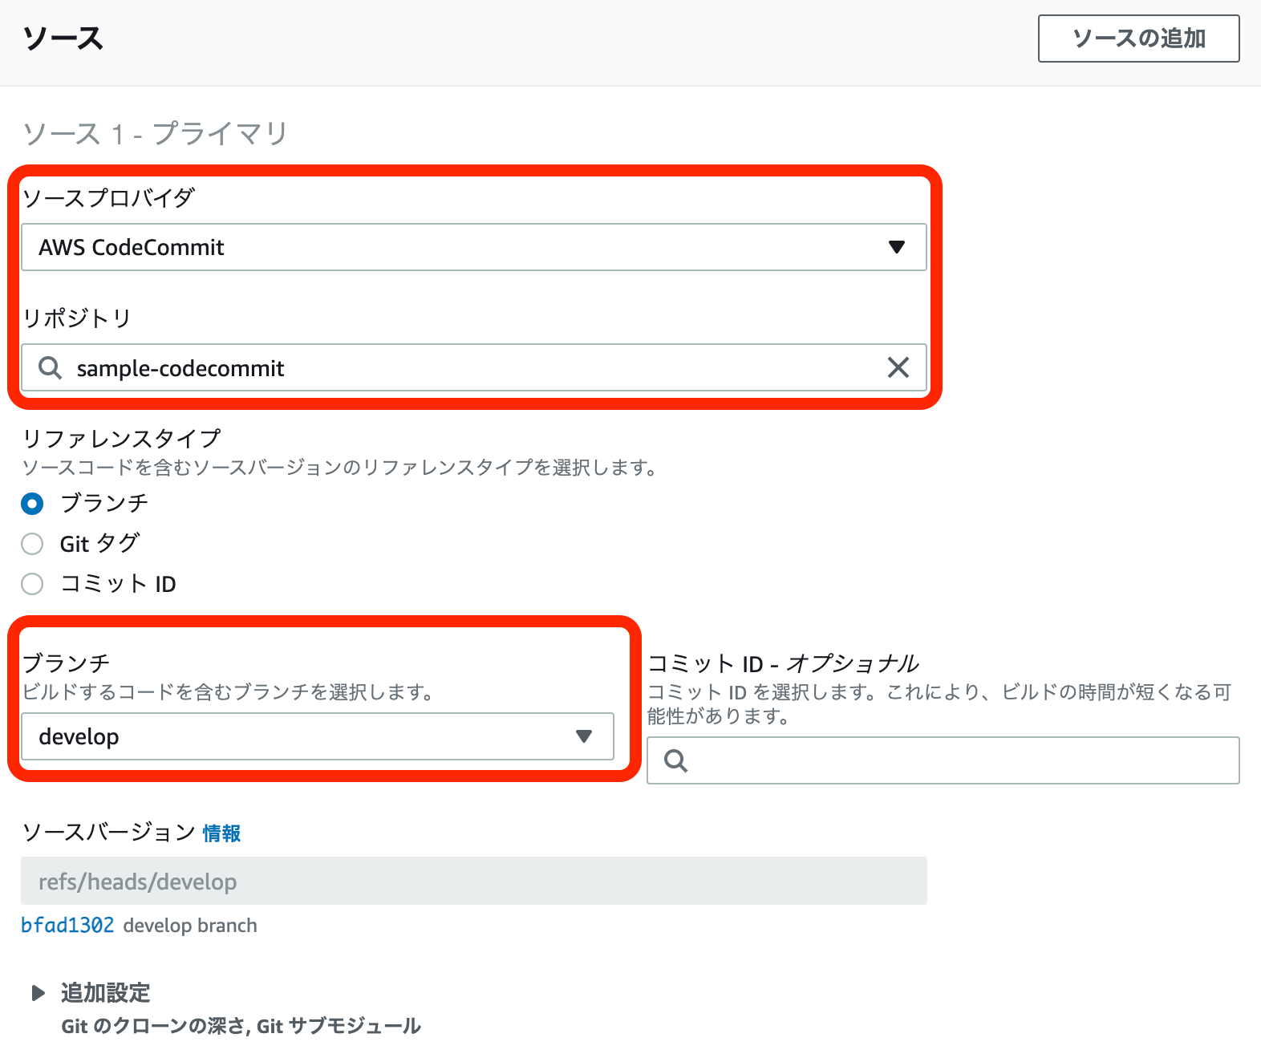Open the 情報 link beside ソースバージョン

(221, 833)
